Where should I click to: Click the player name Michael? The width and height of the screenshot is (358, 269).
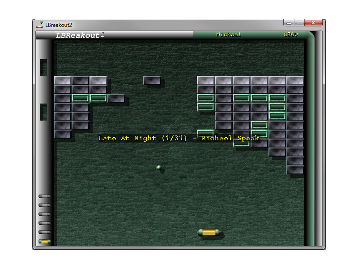coord(228,35)
